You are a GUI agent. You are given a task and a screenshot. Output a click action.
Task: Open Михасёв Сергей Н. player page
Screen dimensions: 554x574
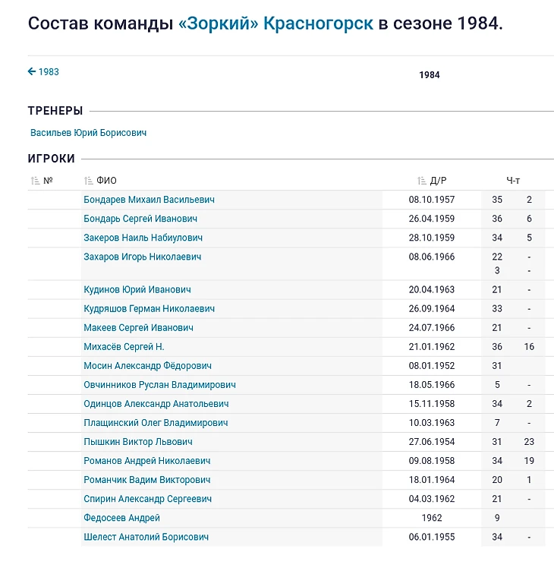(x=124, y=347)
